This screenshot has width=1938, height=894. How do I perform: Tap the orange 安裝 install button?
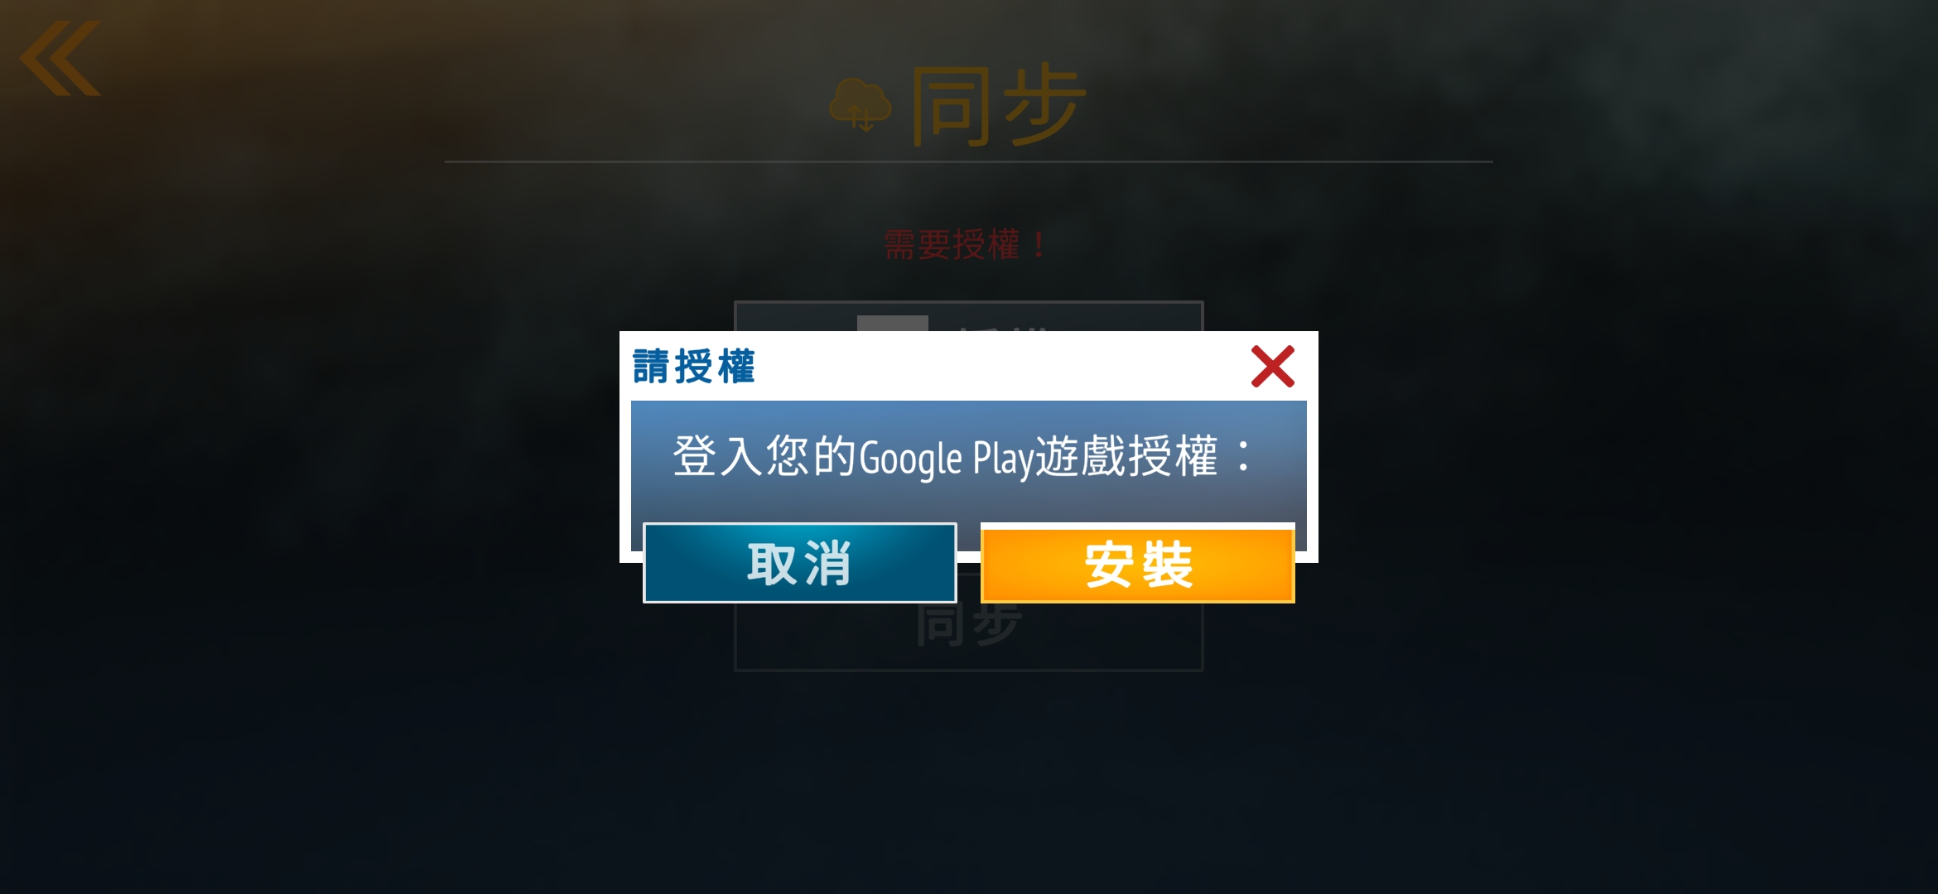pyautogui.click(x=1138, y=565)
